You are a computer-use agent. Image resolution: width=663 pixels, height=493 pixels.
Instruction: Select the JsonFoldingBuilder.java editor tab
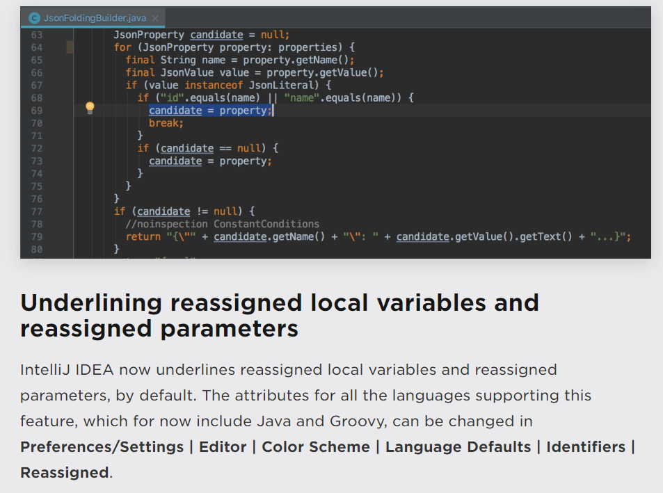click(93, 18)
